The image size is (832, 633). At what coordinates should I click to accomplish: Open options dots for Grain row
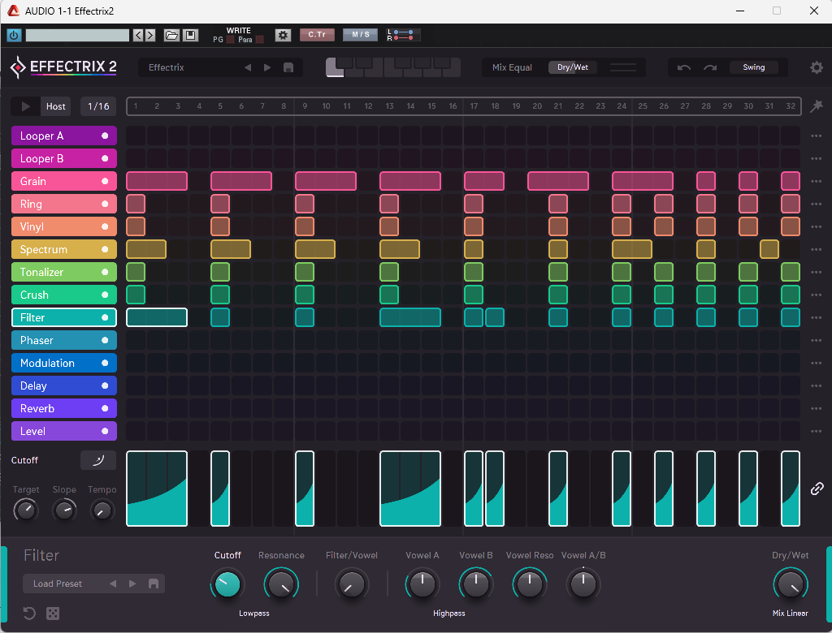click(x=816, y=181)
